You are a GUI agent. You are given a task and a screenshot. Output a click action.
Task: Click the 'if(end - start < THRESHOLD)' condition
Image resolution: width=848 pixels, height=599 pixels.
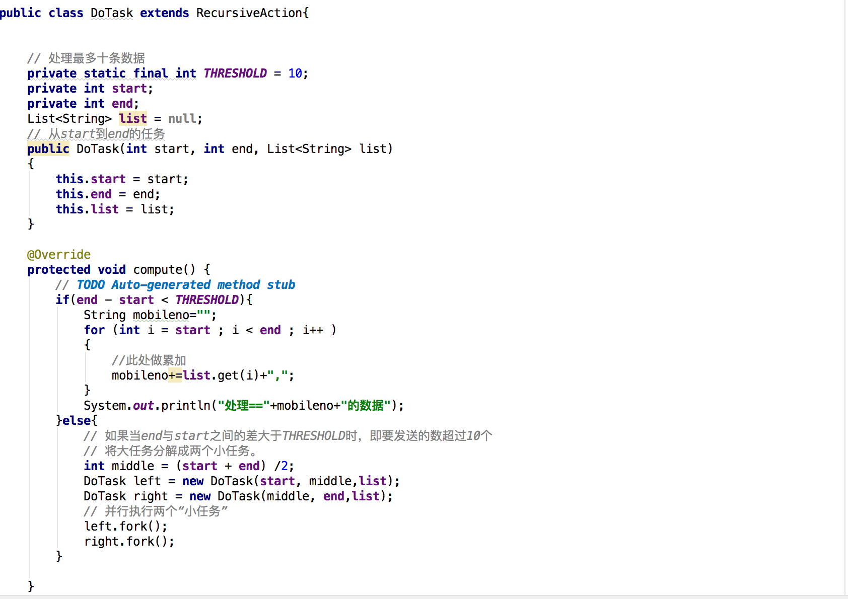click(x=151, y=300)
